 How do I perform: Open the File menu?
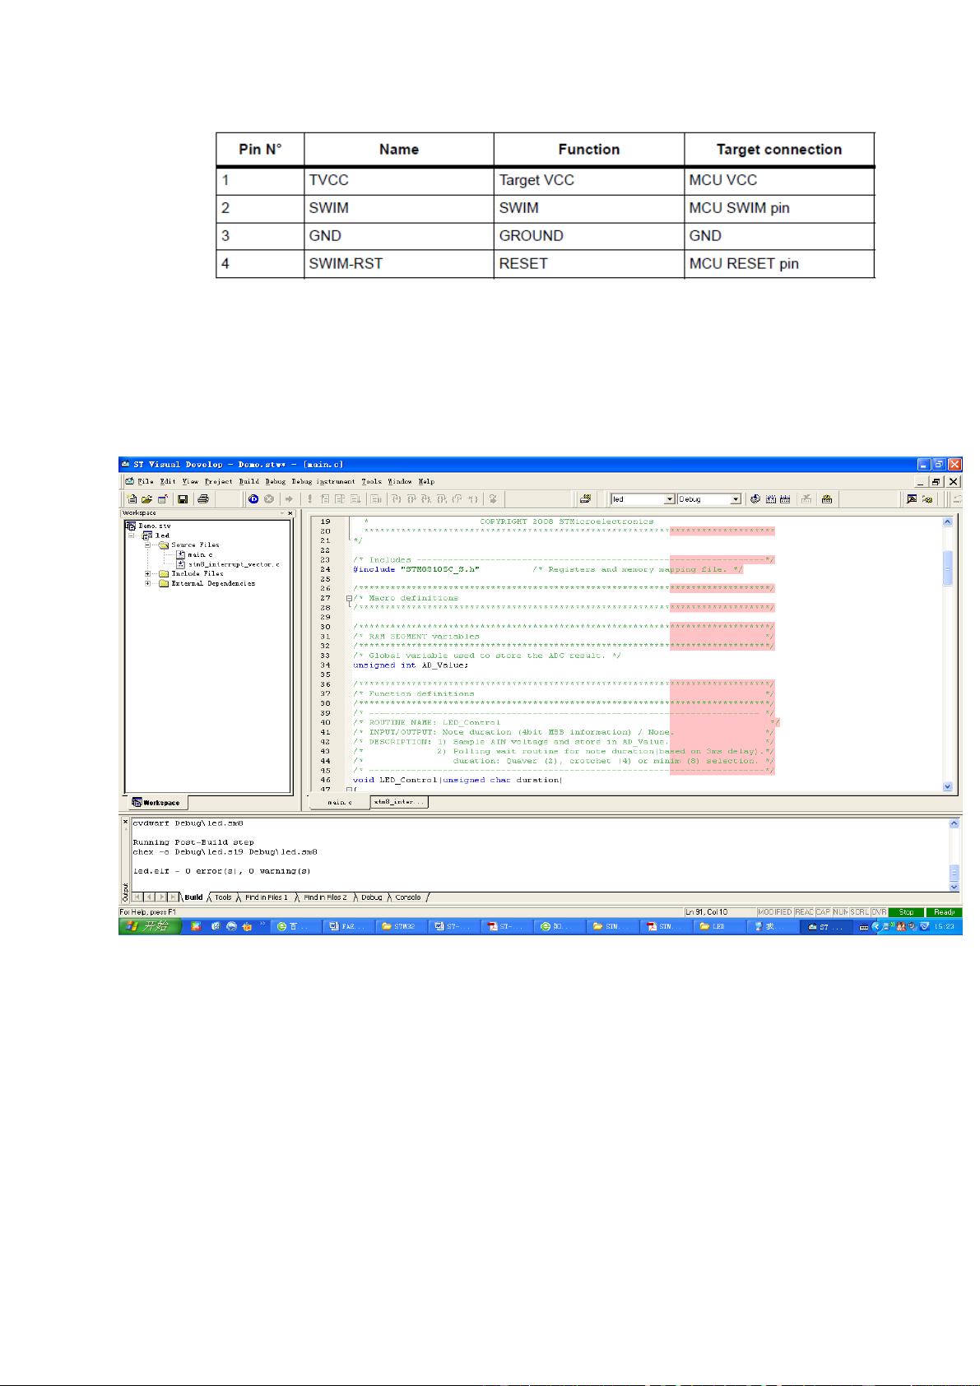145,481
